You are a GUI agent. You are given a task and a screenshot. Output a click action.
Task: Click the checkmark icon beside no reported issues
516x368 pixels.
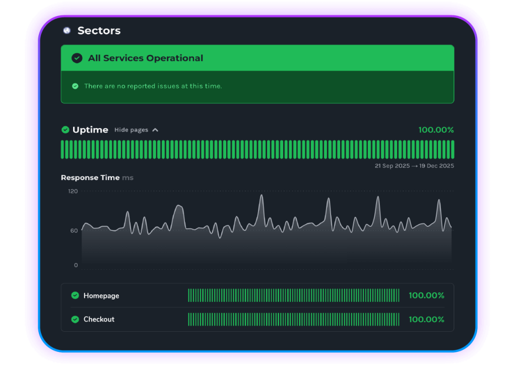(75, 86)
